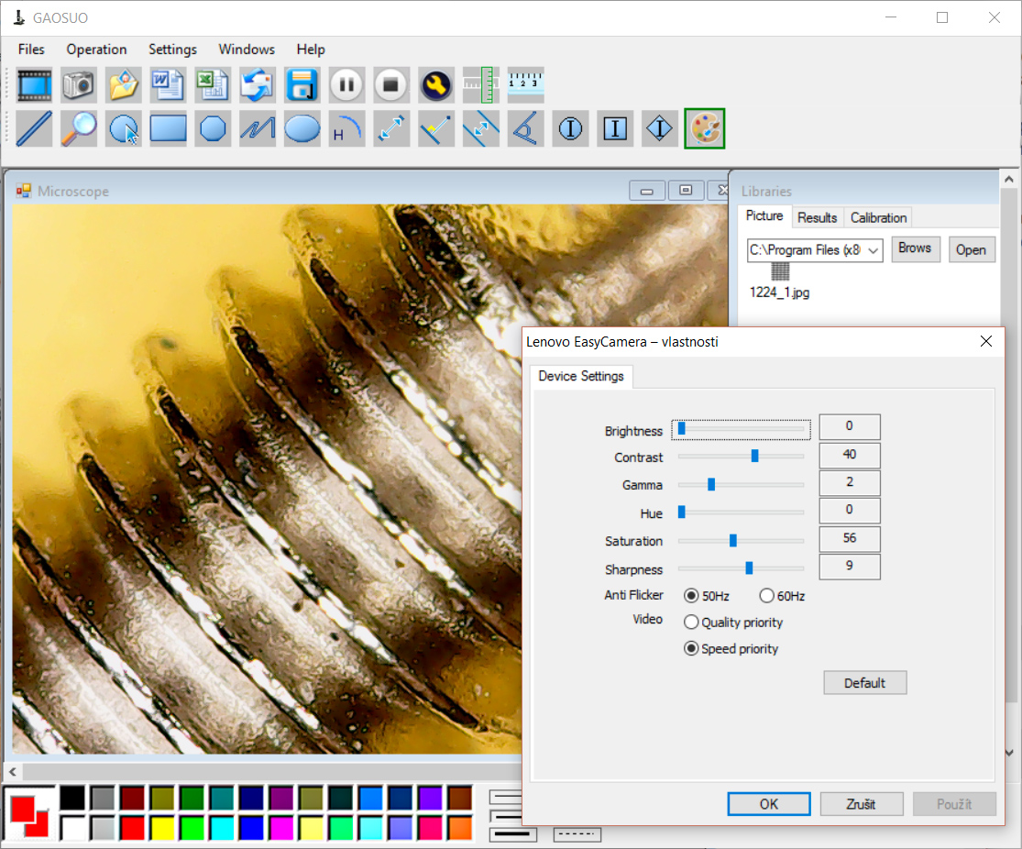Screen dimensions: 1022x849
Task: Stop the live microscope video
Action: [x=391, y=84]
